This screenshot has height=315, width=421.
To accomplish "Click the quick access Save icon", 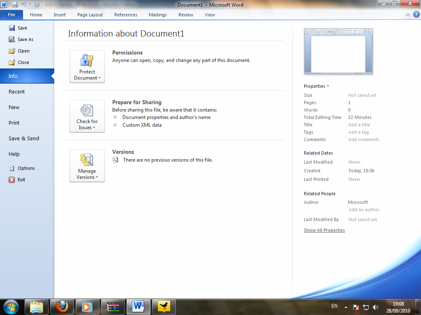I will click(x=15, y=5).
